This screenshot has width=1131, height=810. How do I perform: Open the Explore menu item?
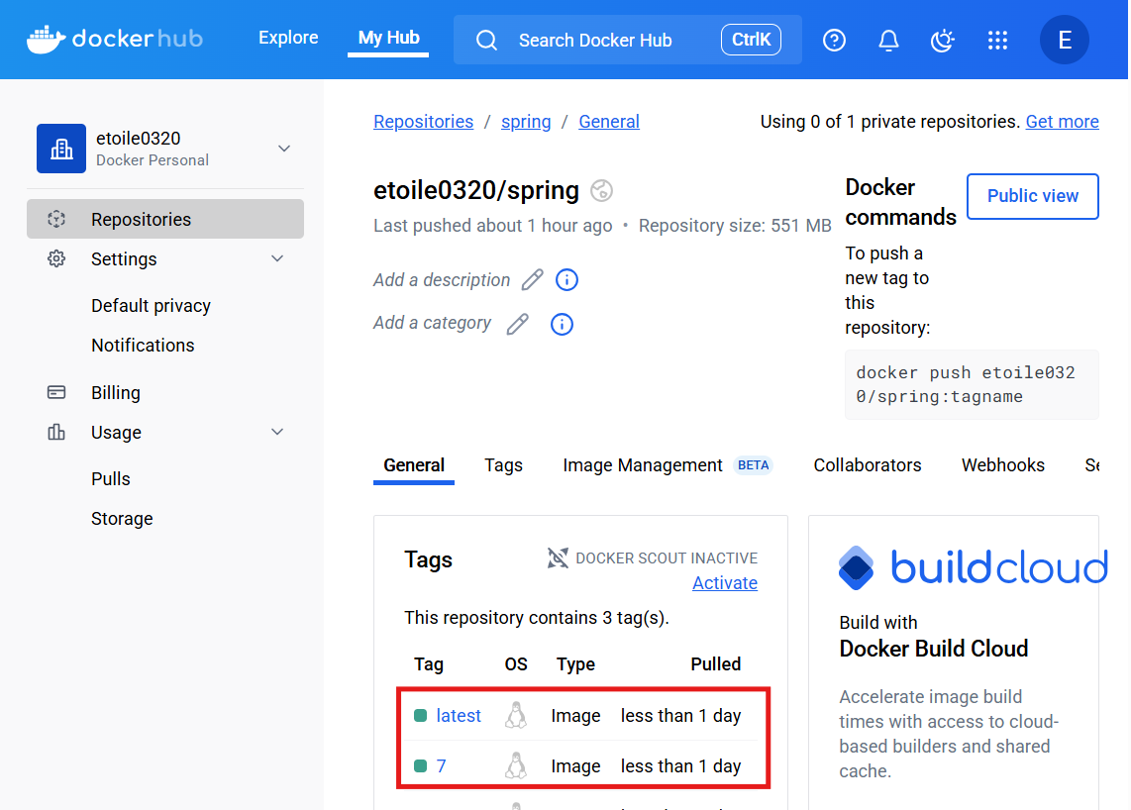pos(288,38)
